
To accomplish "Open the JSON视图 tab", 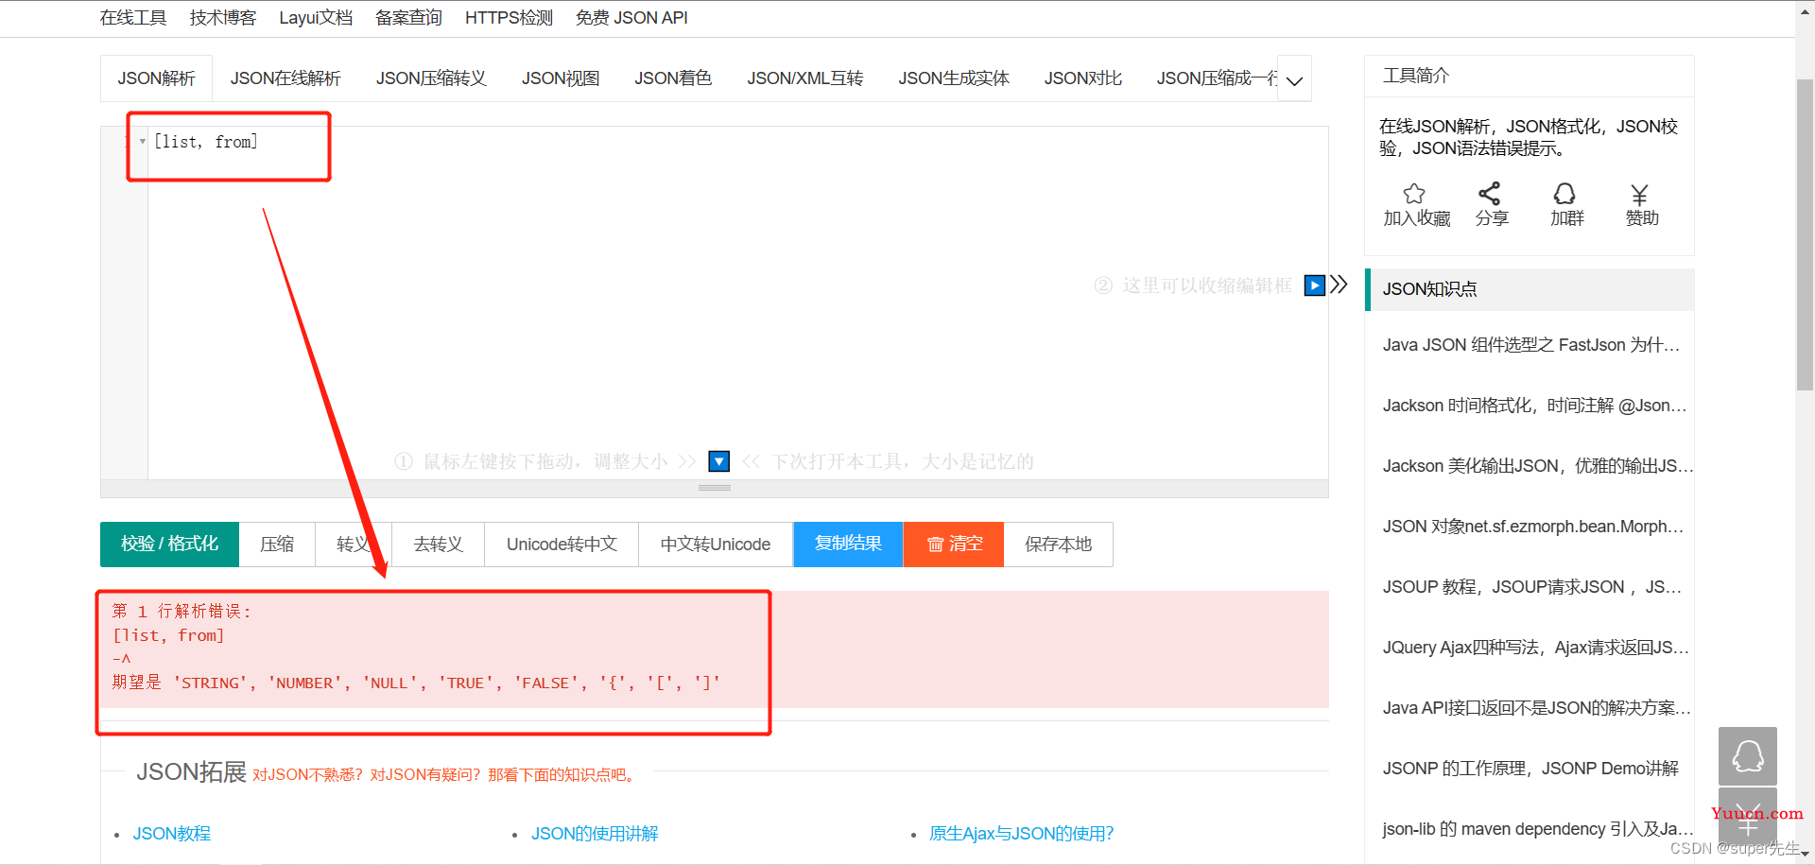I will click(x=561, y=78).
